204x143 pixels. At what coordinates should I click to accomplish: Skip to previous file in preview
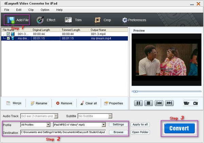pyautogui.click(x=159, y=103)
